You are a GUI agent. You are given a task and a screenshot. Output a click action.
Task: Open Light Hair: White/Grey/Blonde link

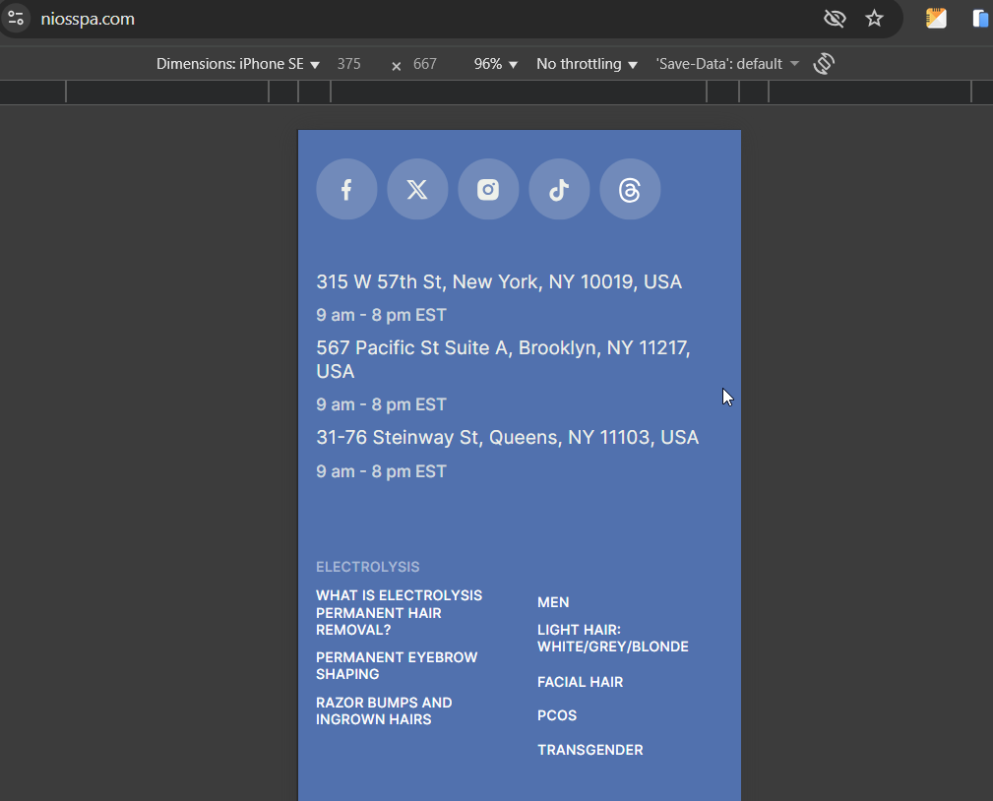click(613, 639)
